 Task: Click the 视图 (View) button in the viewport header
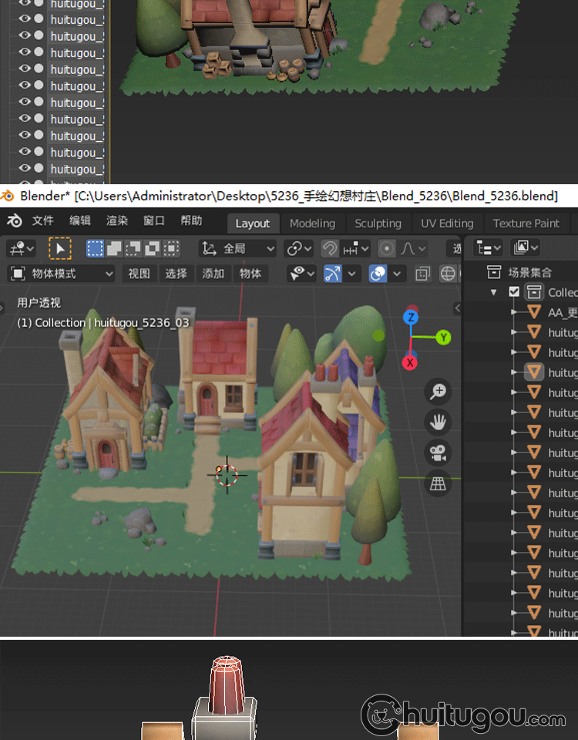pos(139,274)
